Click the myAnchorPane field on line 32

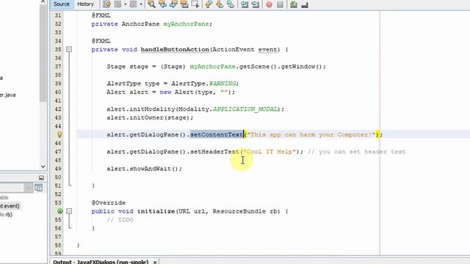(x=186, y=24)
